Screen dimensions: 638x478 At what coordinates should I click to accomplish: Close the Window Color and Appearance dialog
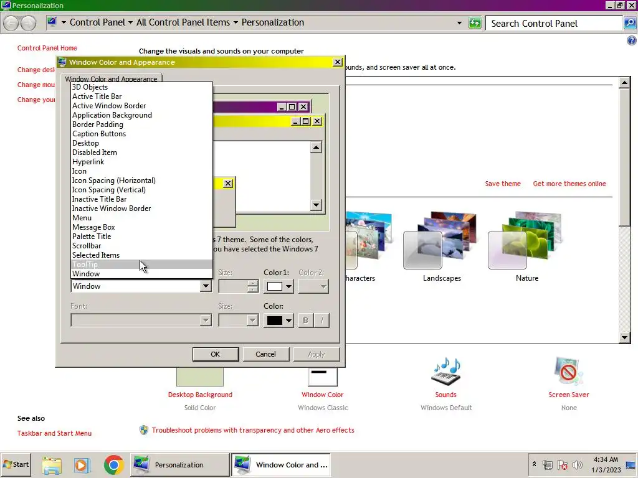tap(338, 62)
